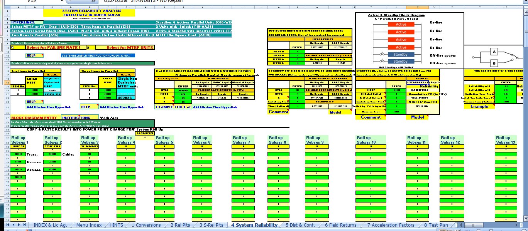Click Example under One Active Unit table
Screen dimensions: 528x231
479,107
